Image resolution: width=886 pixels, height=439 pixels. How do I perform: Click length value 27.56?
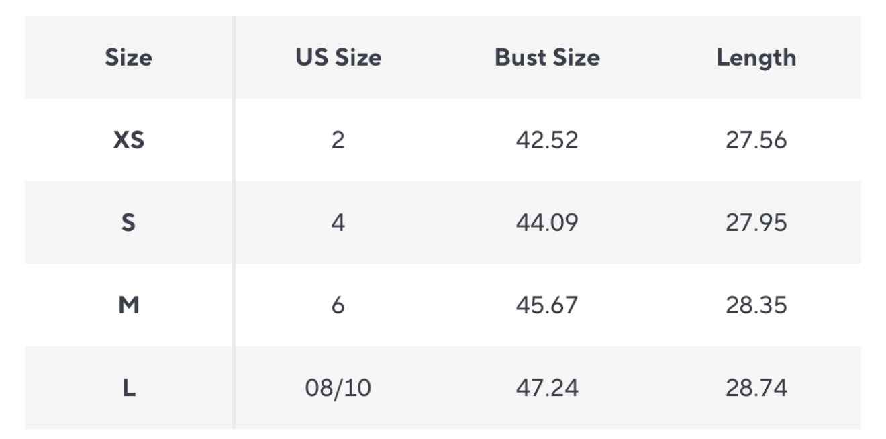[756, 140]
